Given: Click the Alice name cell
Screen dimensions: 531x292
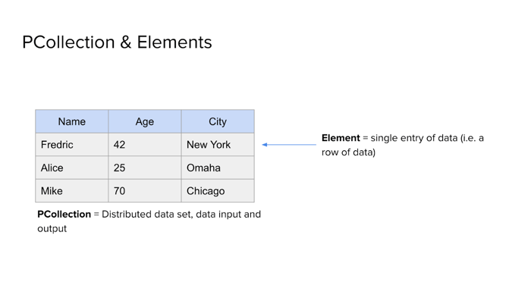Looking at the screenshot, I should 72,168.
